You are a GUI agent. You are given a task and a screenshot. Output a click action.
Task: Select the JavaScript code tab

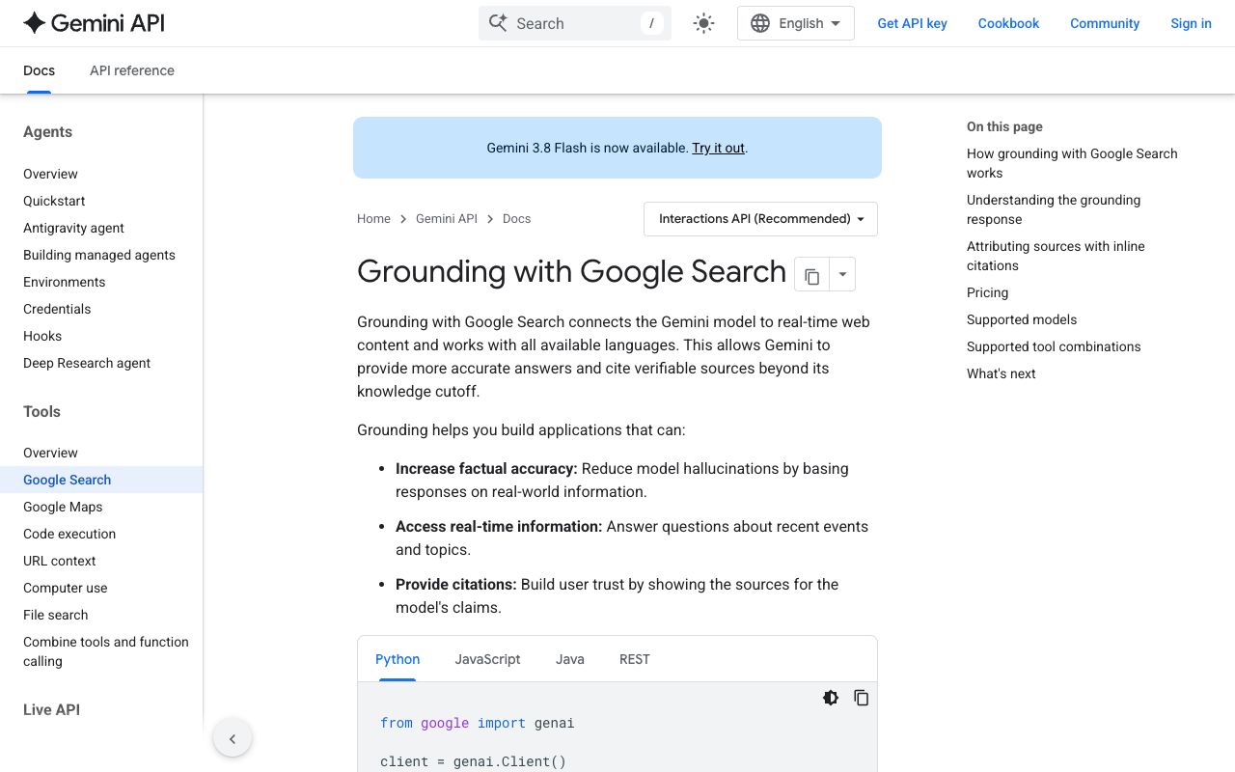(487, 659)
